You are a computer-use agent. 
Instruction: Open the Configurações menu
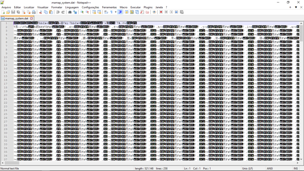90,7
